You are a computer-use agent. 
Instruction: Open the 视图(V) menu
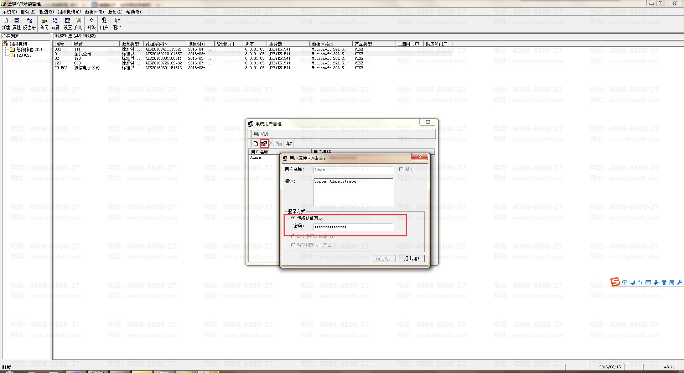click(47, 12)
